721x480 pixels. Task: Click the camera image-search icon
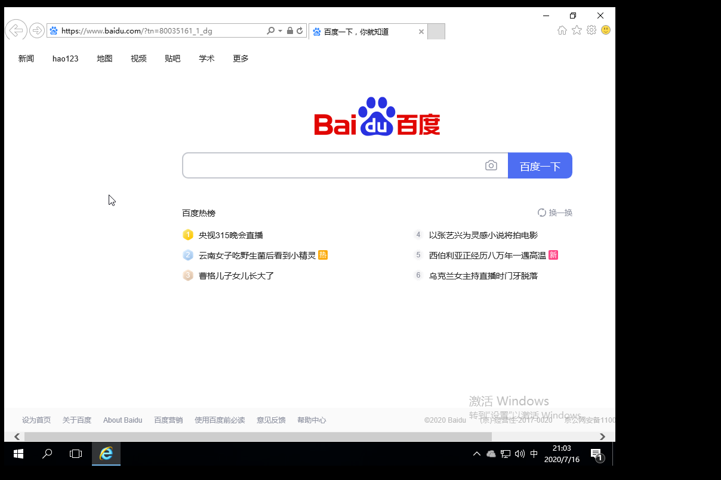[491, 165]
